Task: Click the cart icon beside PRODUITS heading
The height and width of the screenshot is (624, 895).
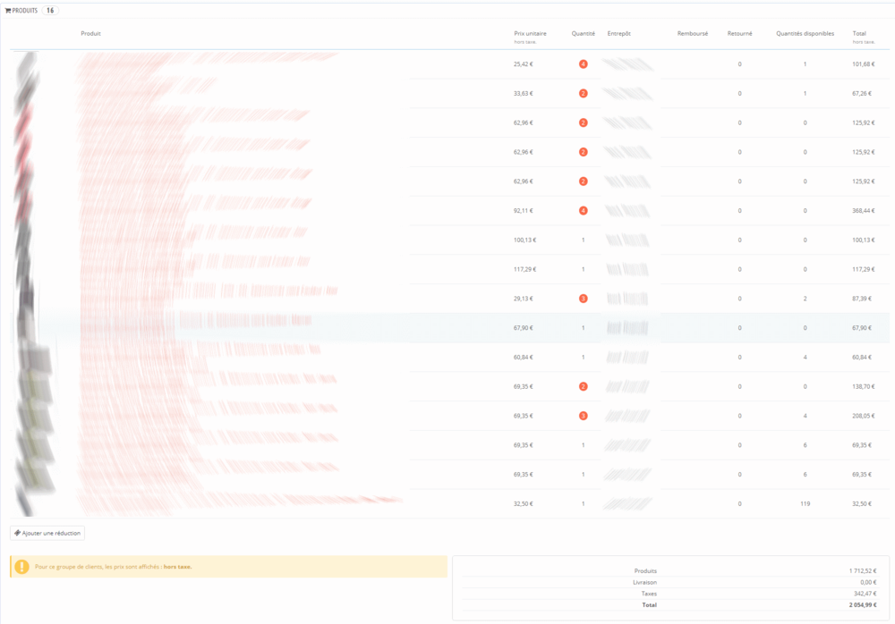Action: tap(8, 10)
